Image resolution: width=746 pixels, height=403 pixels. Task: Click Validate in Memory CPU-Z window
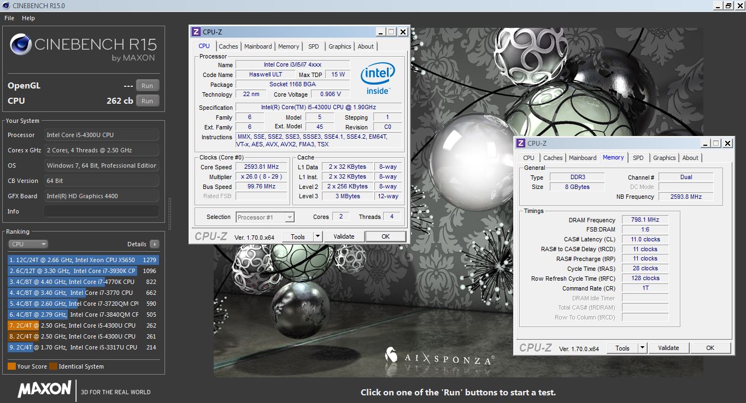[x=668, y=348]
